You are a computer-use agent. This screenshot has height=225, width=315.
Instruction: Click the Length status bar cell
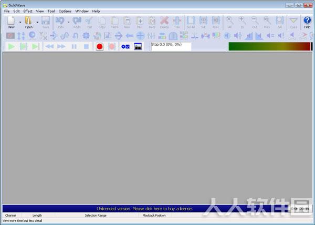click(x=37, y=216)
